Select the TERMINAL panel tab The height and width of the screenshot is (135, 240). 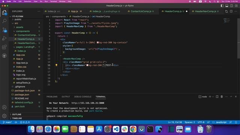pos(100,97)
